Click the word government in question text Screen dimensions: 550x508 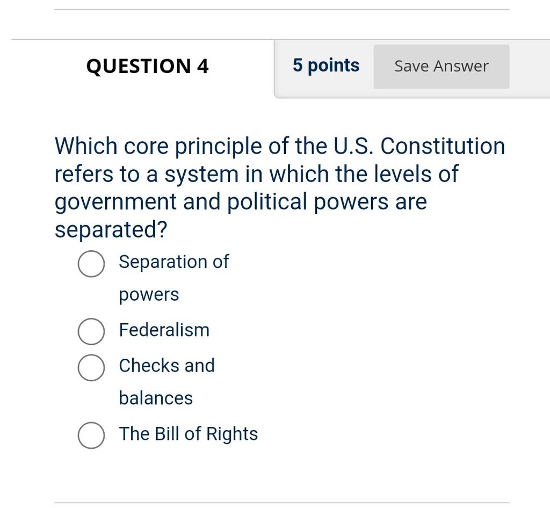click(x=115, y=202)
